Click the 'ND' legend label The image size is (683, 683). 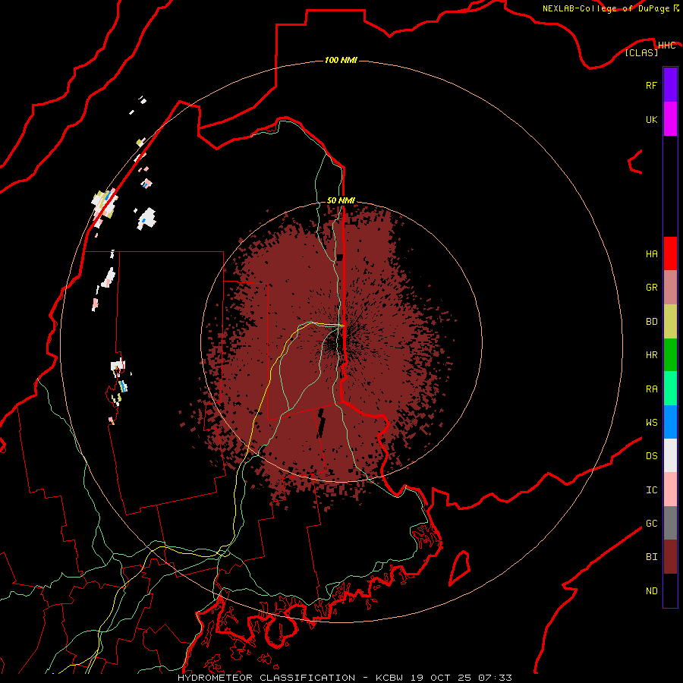[651, 590]
